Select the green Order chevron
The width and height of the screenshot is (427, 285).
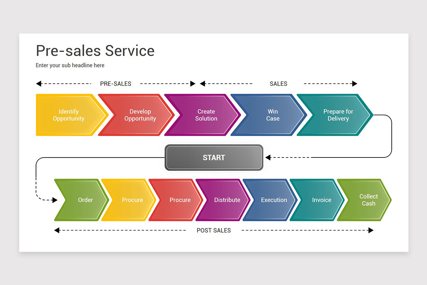pyautogui.click(x=82, y=200)
